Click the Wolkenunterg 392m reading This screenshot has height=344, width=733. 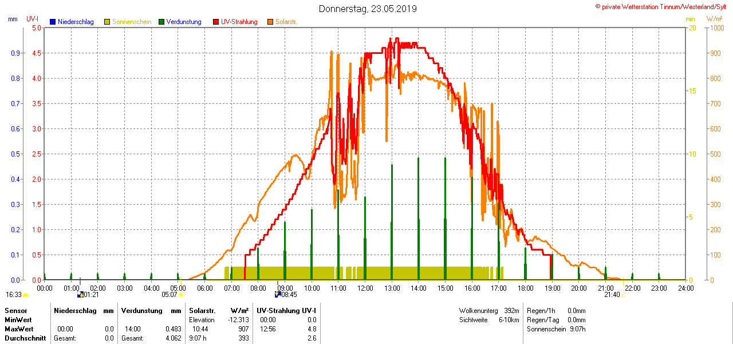pos(488,310)
